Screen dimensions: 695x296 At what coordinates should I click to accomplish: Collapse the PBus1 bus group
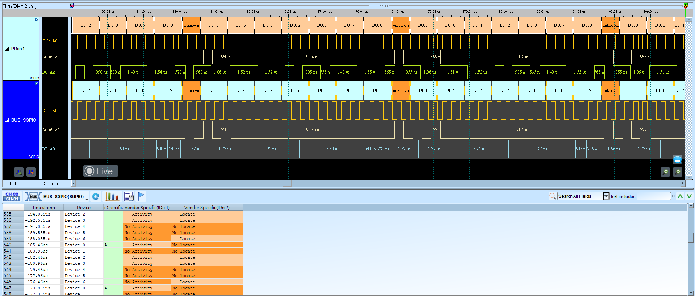(x=7, y=49)
